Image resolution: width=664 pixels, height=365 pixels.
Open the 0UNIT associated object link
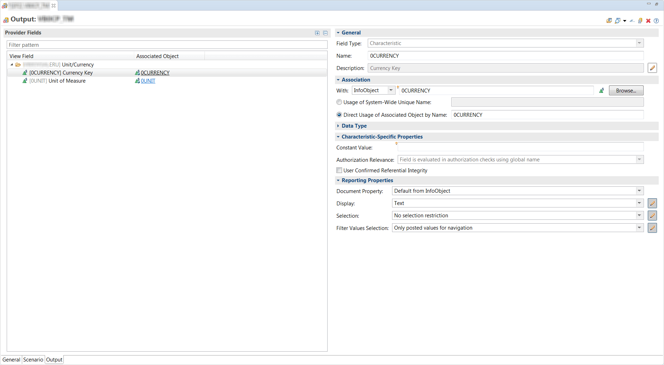148,81
